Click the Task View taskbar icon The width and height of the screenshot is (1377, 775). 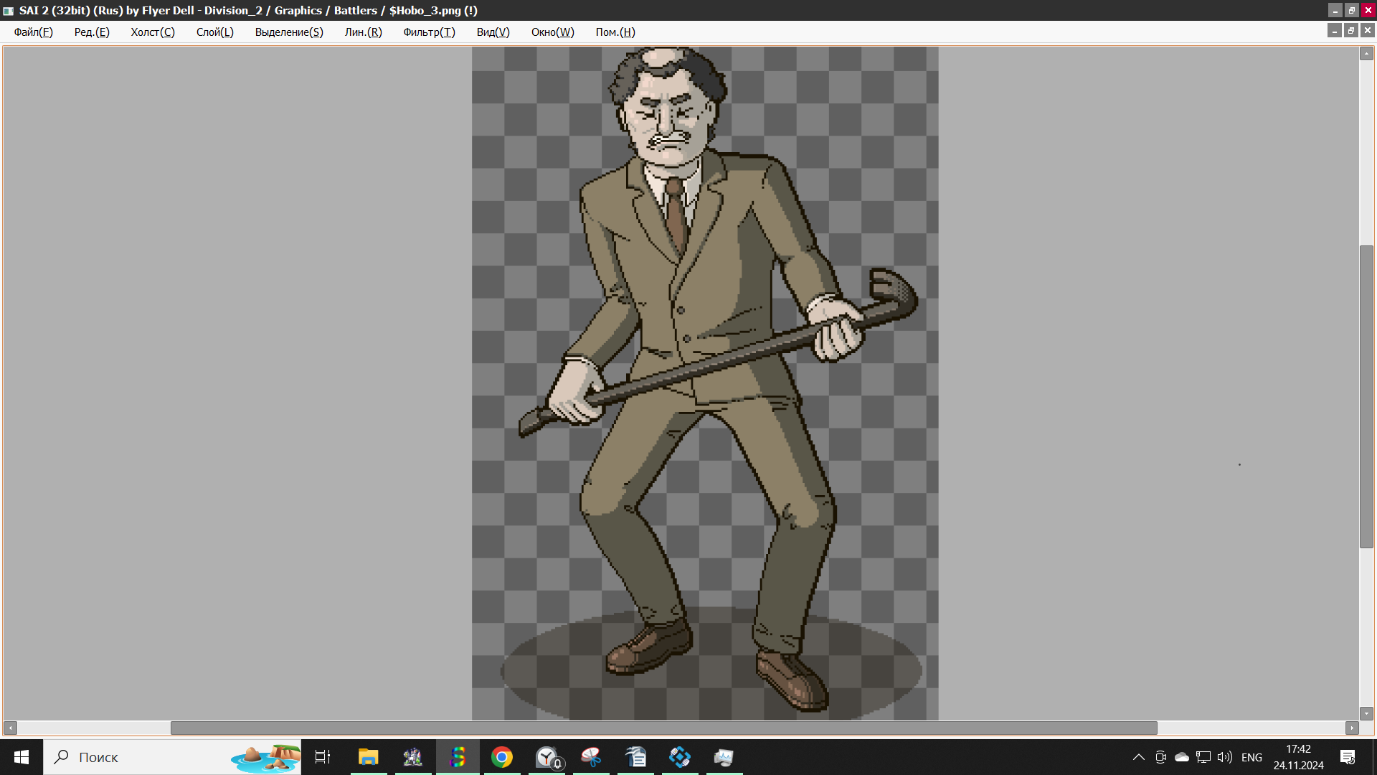click(323, 757)
